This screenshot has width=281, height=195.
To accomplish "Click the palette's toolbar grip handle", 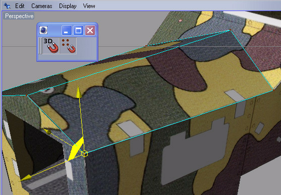I will tap(40, 46).
